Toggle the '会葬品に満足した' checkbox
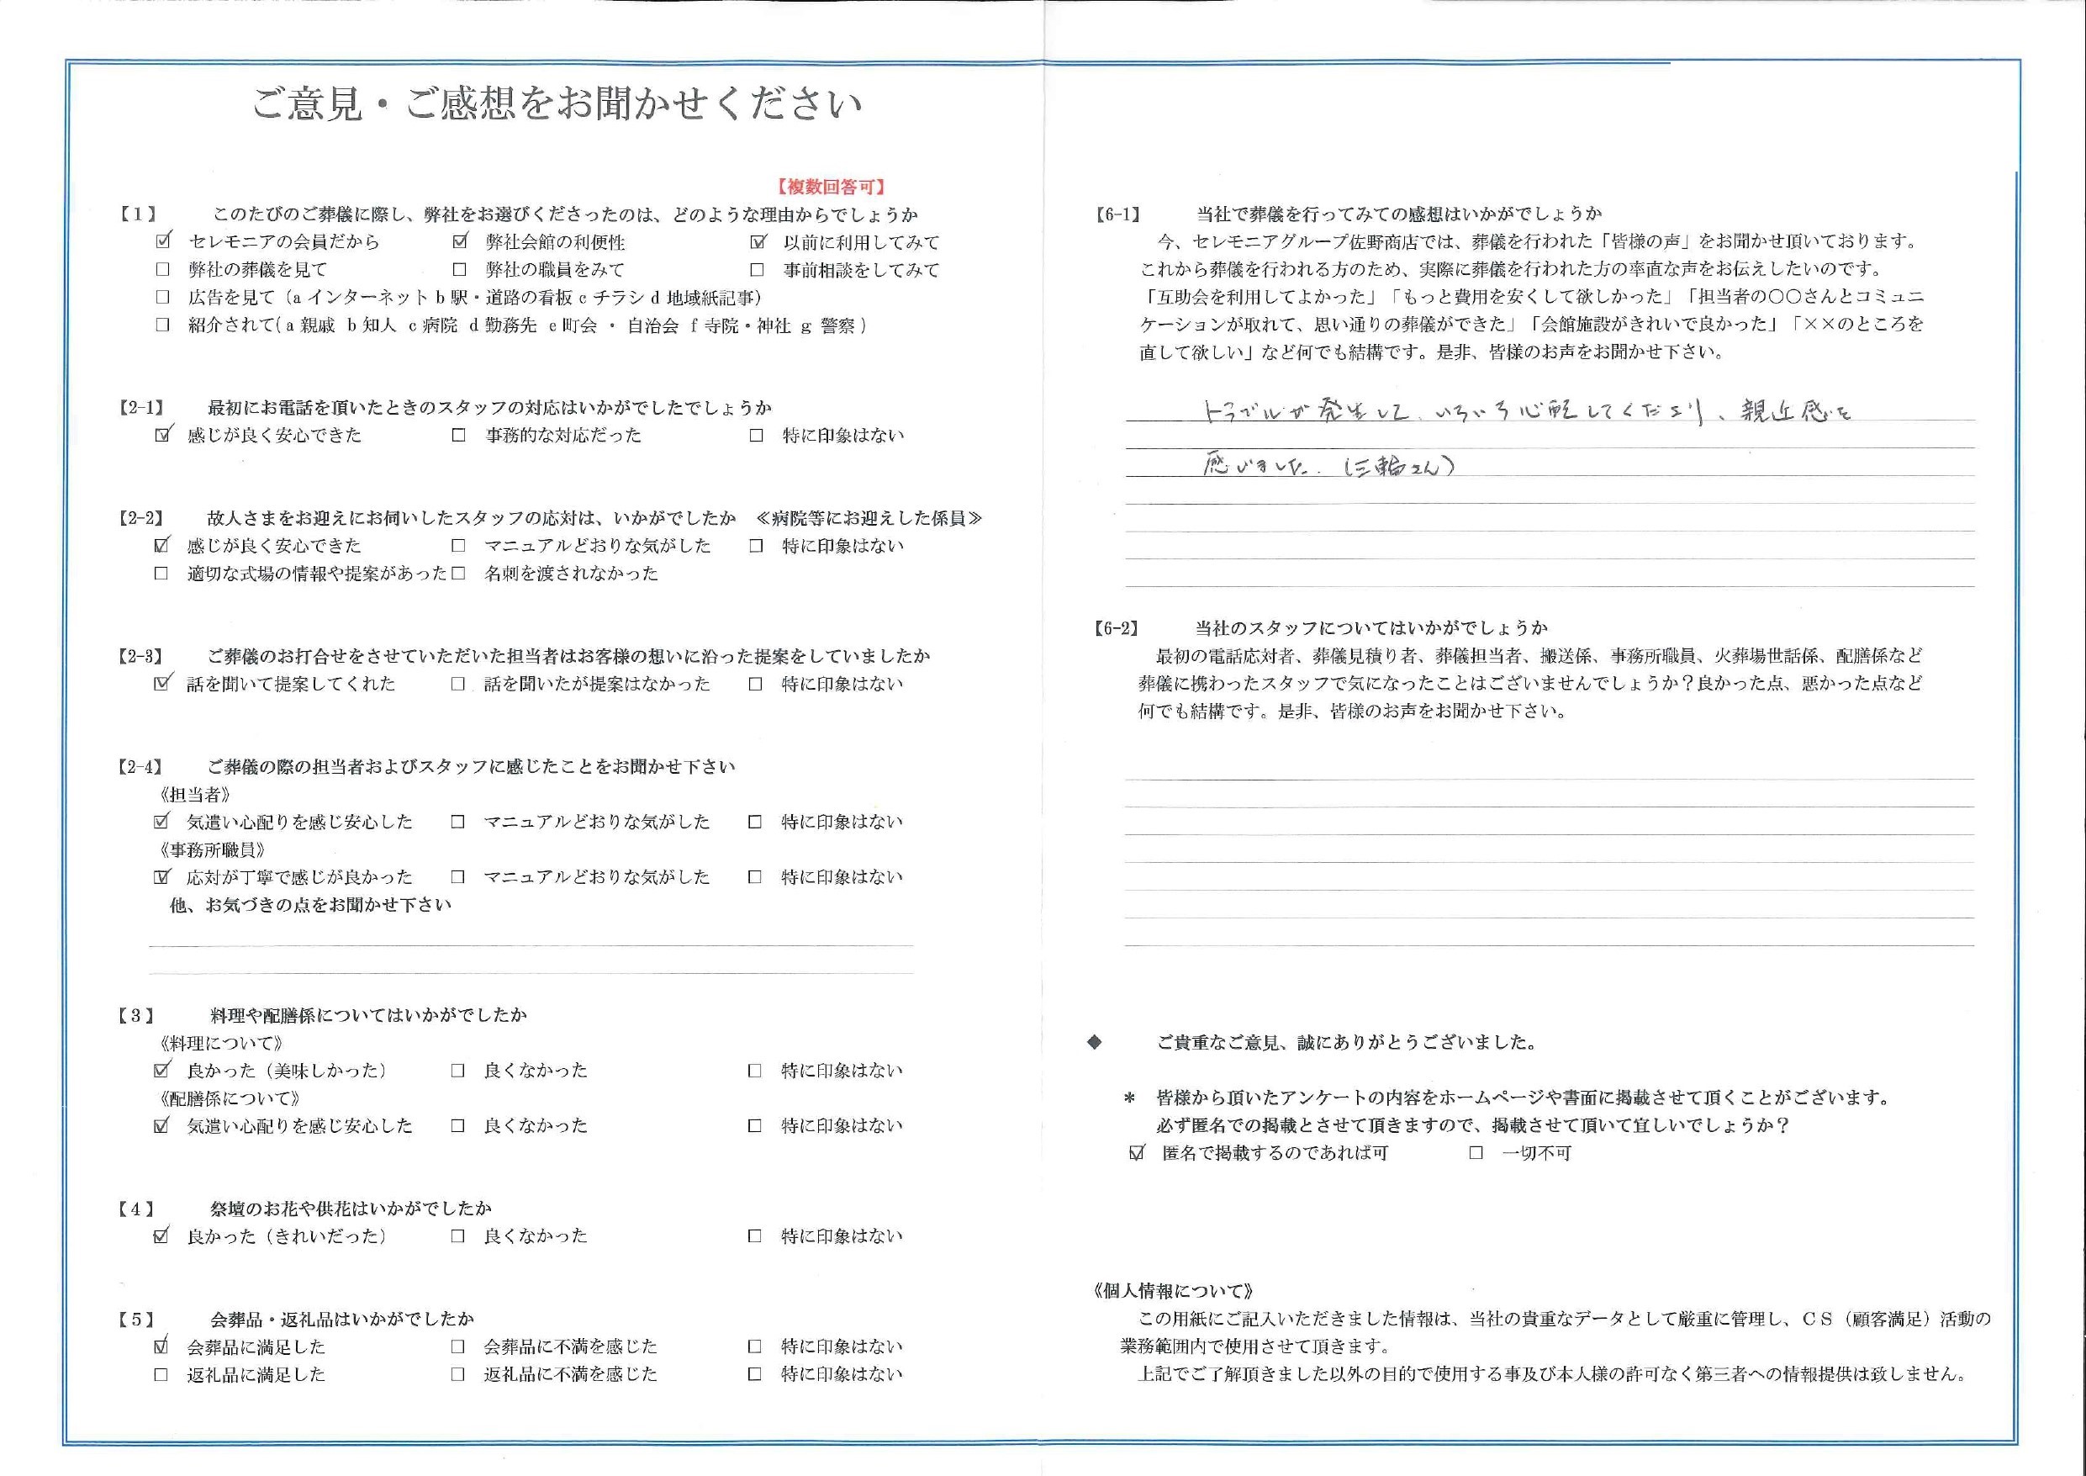The height and width of the screenshot is (1476, 2086). pyautogui.click(x=161, y=1347)
